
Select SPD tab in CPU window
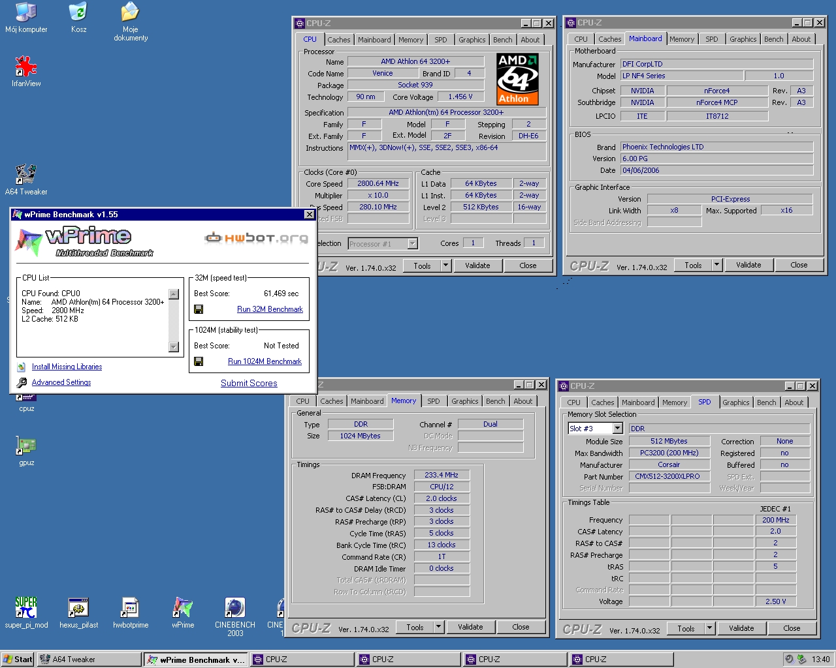tap(441, 40)
